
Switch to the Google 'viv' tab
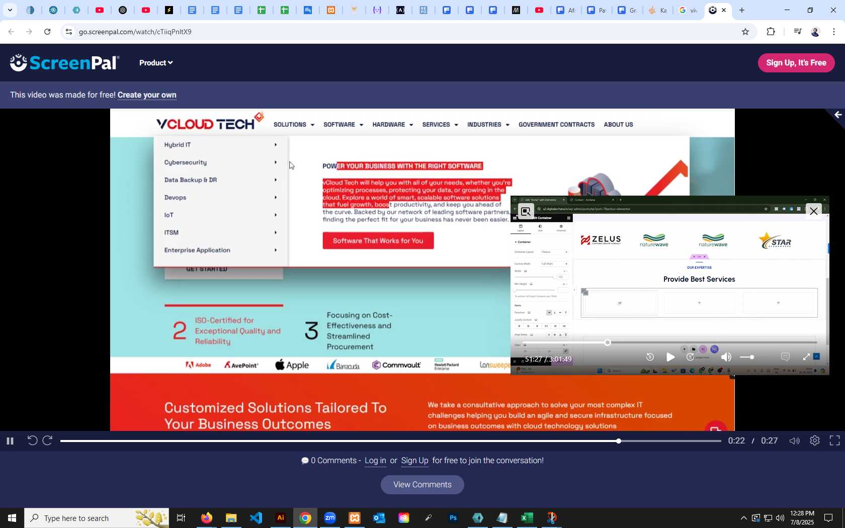click(x=688, y=10)
